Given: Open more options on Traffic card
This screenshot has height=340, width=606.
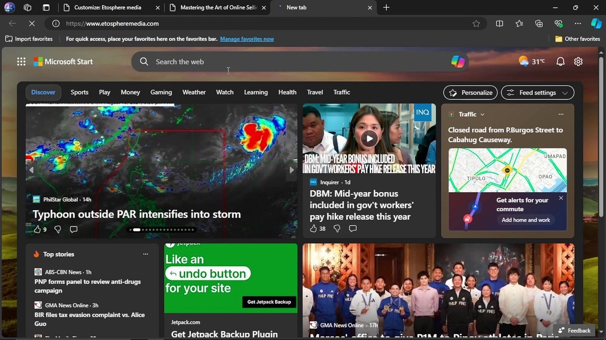Looking at the screenshot, I should pos(561,114).
